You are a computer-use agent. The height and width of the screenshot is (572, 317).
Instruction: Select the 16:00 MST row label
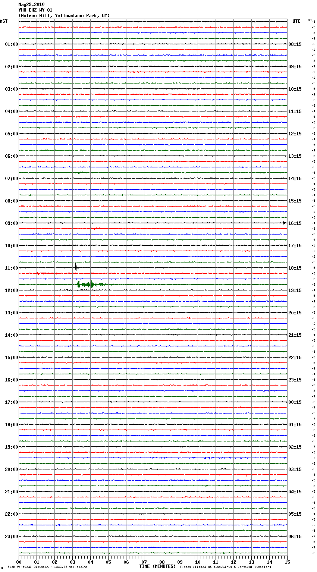(12, 380)
